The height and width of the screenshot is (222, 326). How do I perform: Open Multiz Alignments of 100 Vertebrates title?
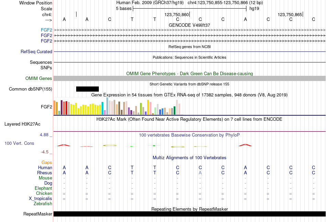189,158
